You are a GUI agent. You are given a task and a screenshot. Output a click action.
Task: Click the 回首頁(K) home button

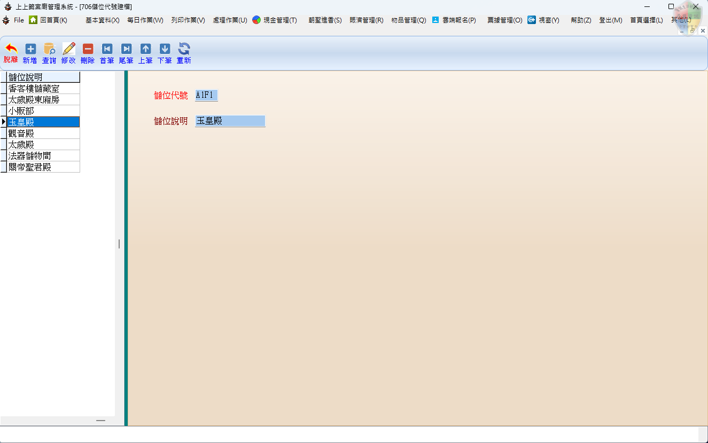[x=48, y=20]
